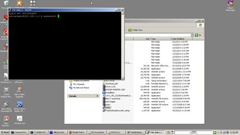Sort Explorer files by the Size column
Screen dimensions: 240x135
pyautogui.click(x=142, y=39)
